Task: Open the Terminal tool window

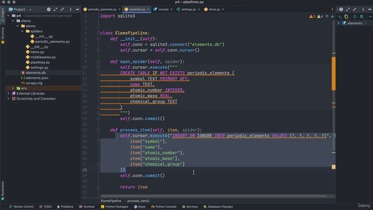Action: point(87,206)
